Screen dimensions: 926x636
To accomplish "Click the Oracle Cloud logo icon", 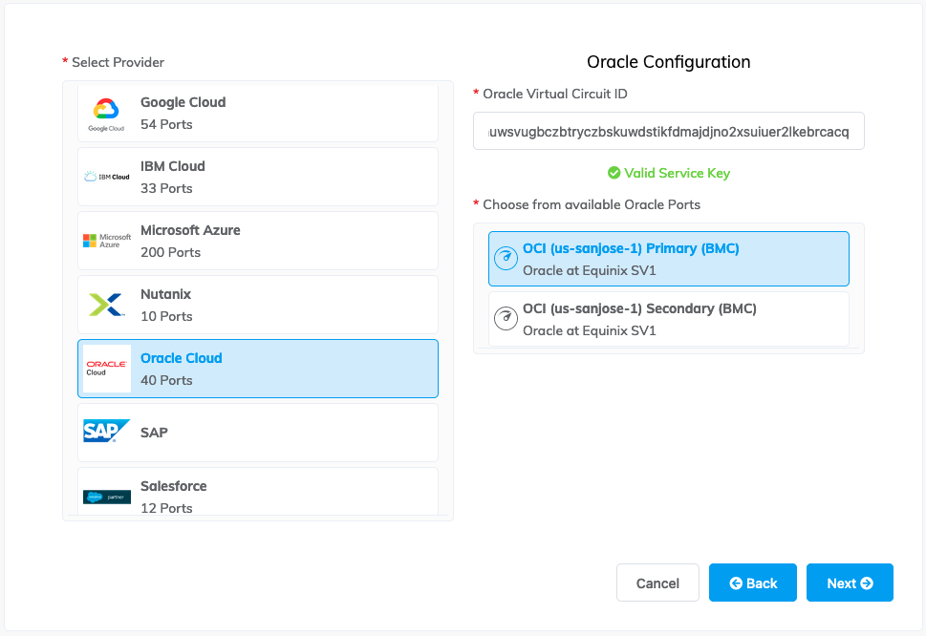I will (106, 369).
